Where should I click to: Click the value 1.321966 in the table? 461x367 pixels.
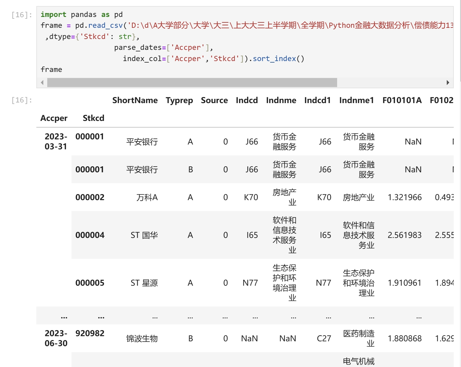404,197
